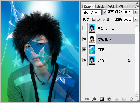
Task: Lock layer position
Action: (x=103, y=19)
